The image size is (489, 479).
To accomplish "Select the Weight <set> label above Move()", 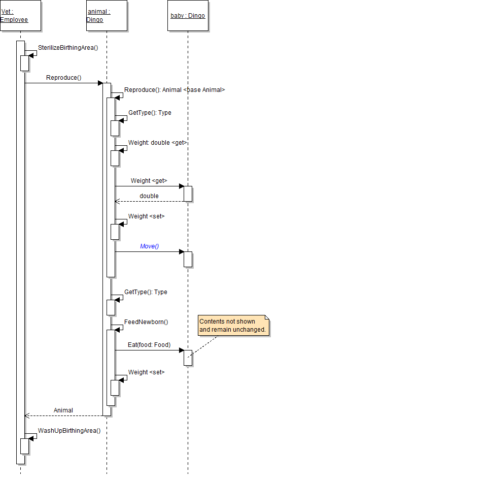I will [x=146, y=216].
